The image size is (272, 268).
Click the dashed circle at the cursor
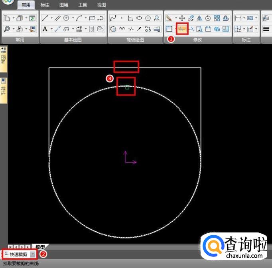point(127,87)
